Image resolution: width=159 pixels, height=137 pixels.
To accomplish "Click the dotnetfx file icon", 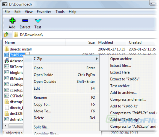I will point(7,119).
